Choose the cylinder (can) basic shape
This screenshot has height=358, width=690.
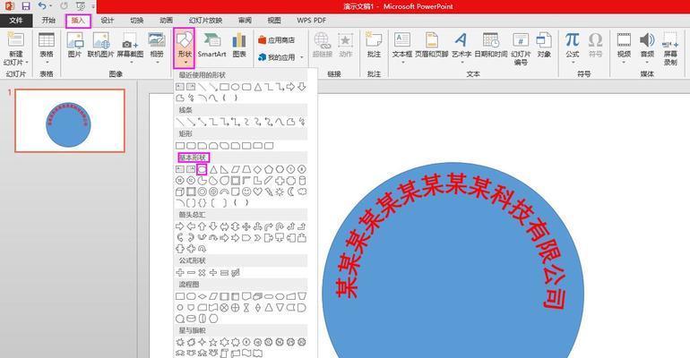coord(302,181)
